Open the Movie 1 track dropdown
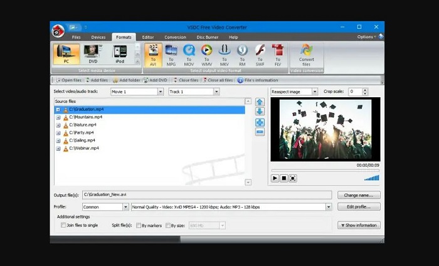439x266 pixels. coord(136,92)
